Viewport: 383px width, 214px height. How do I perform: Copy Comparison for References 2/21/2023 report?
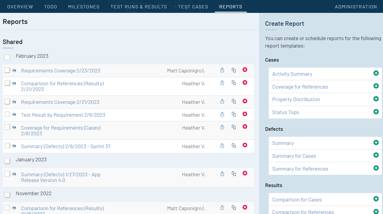click(x=234, y=83)
